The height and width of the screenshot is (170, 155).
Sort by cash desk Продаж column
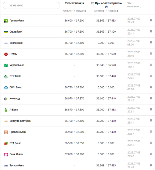tap(81, 11)
